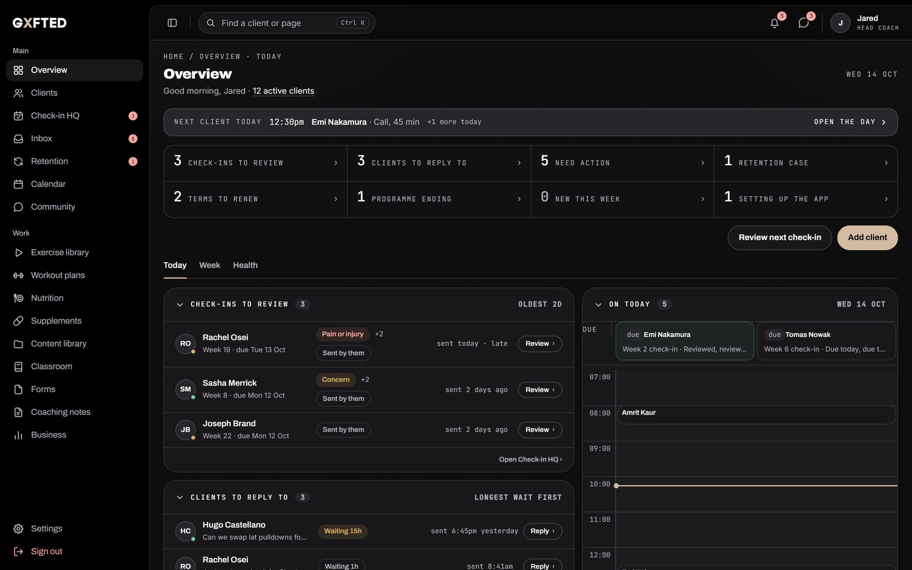This screenshot has height=570, width=912.
Task: Click Open the Day
Action: pos(850,122)
